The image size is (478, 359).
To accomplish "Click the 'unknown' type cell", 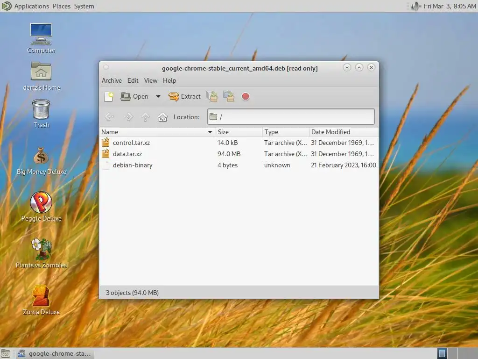I will pos(277,165).
